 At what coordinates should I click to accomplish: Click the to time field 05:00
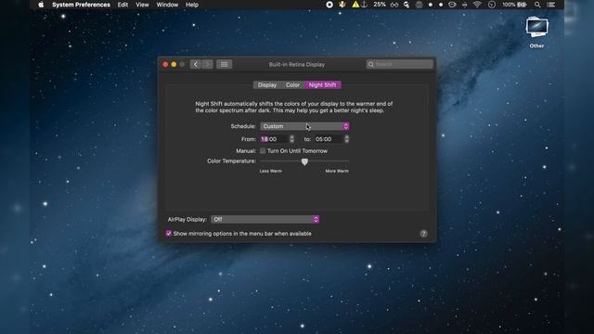329,139
